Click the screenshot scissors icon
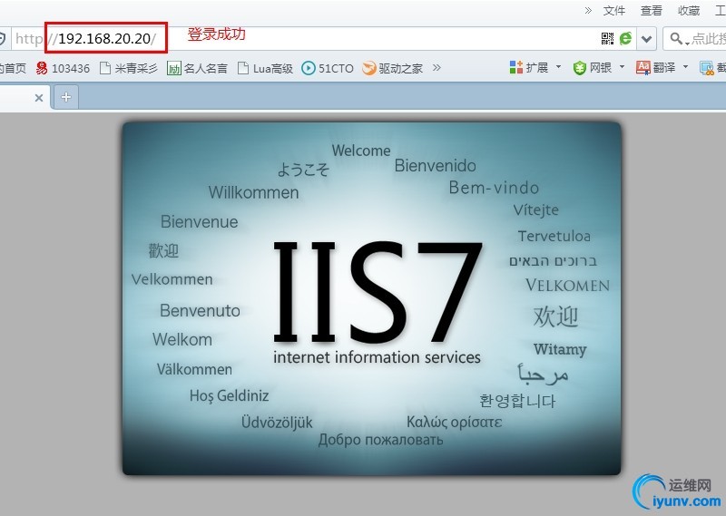726x516 pixels. 707,69
